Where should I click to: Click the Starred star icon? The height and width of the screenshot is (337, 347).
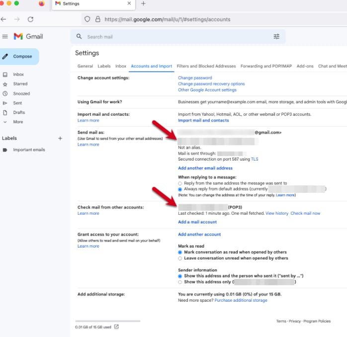pos(5,84)
